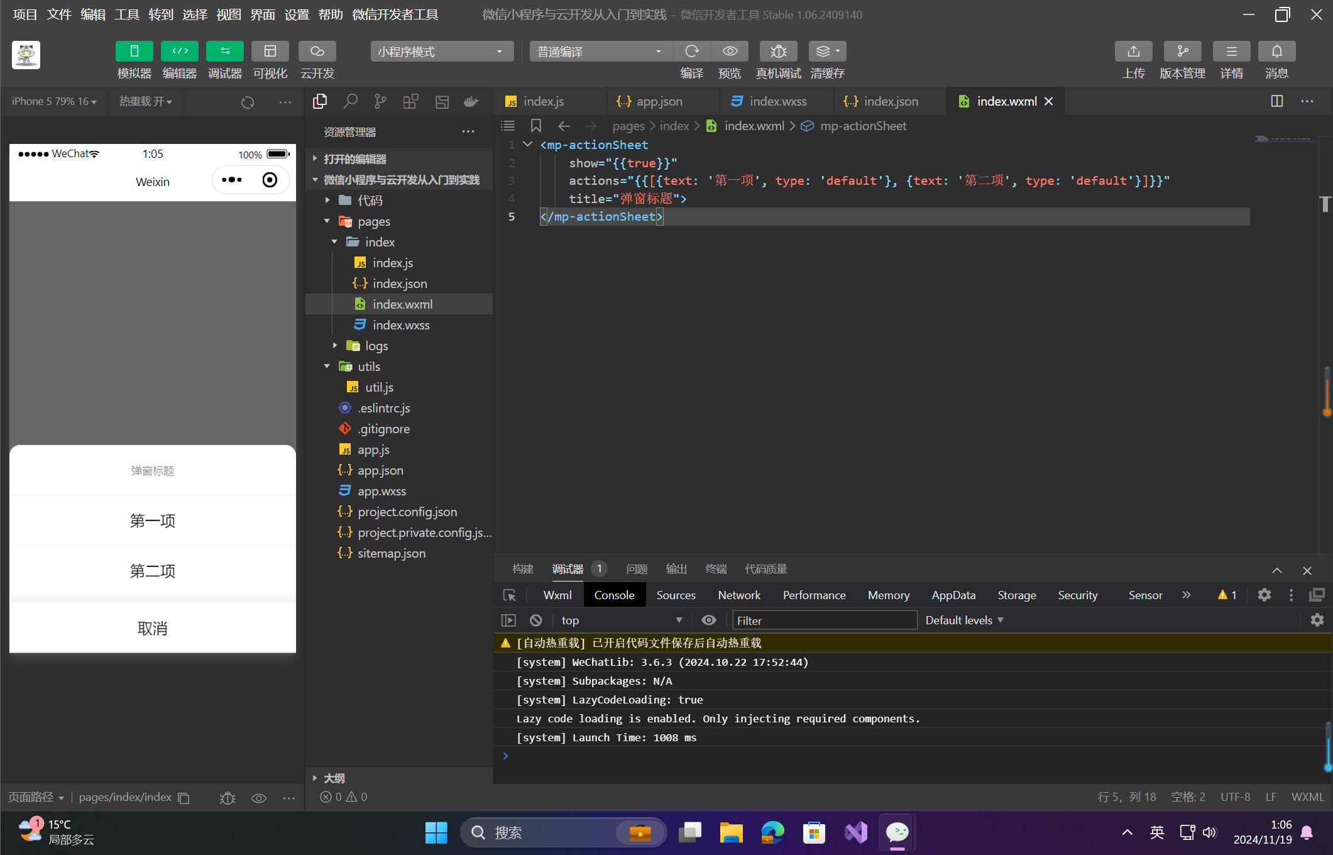The height and width of the screenshot is (855, 1333).
Task: Click the search magnifier in the sidebar
Action: (x=350, y=102)
